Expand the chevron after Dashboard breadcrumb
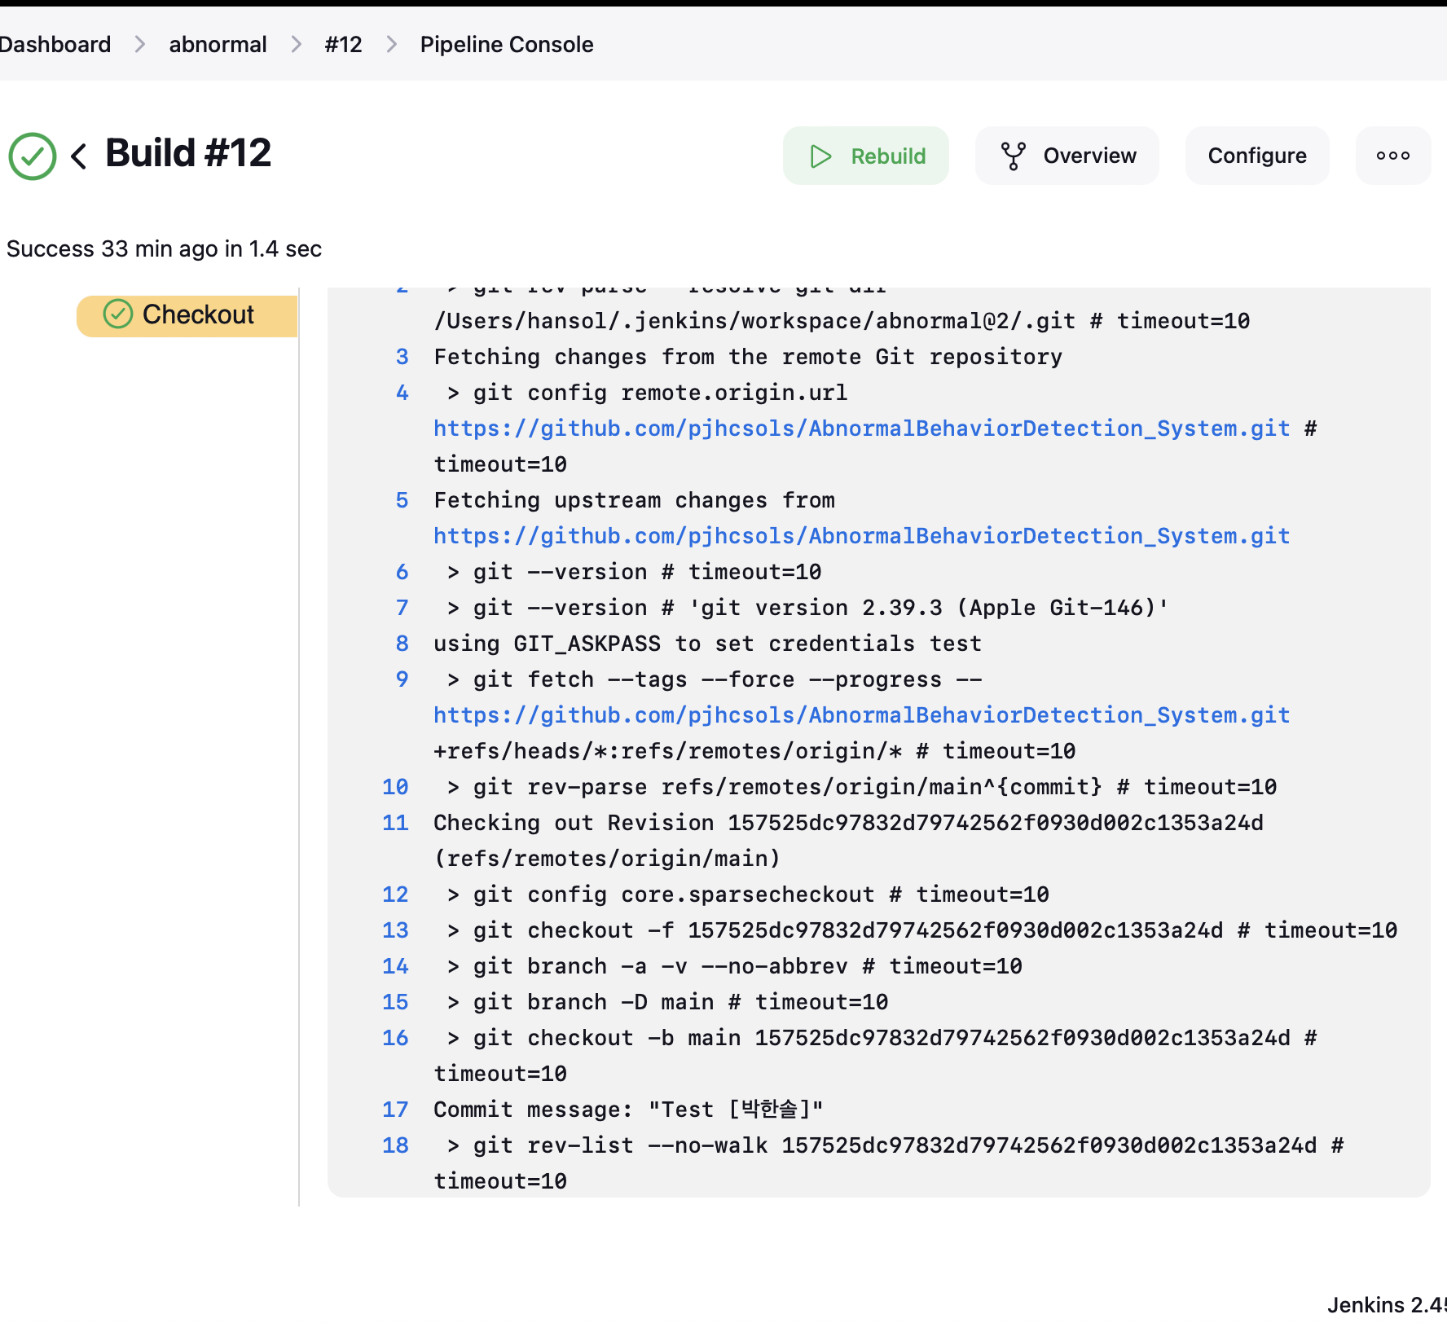Viewport: 1447px width, 1323px height. coord(140,44)
